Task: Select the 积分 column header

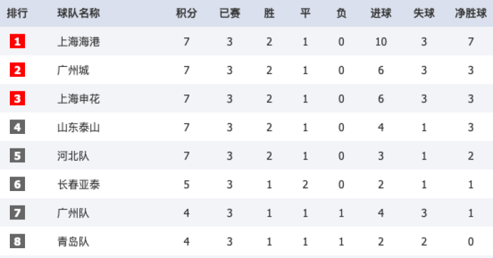Action: coord(187,13)
